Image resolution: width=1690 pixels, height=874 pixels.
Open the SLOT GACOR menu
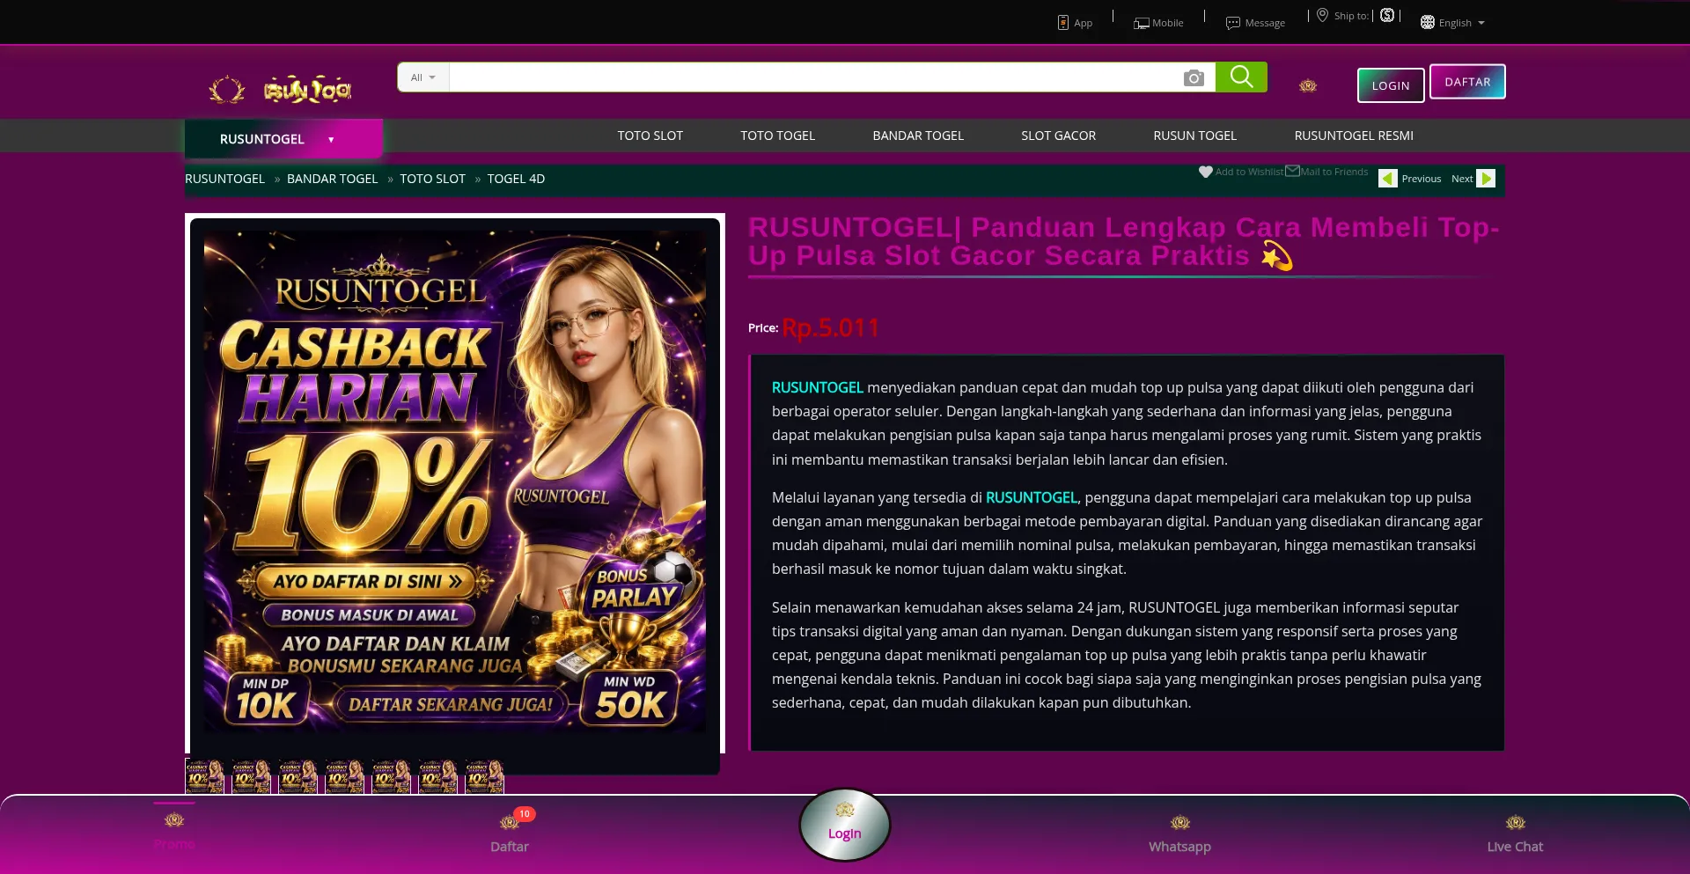point(1059,136)
